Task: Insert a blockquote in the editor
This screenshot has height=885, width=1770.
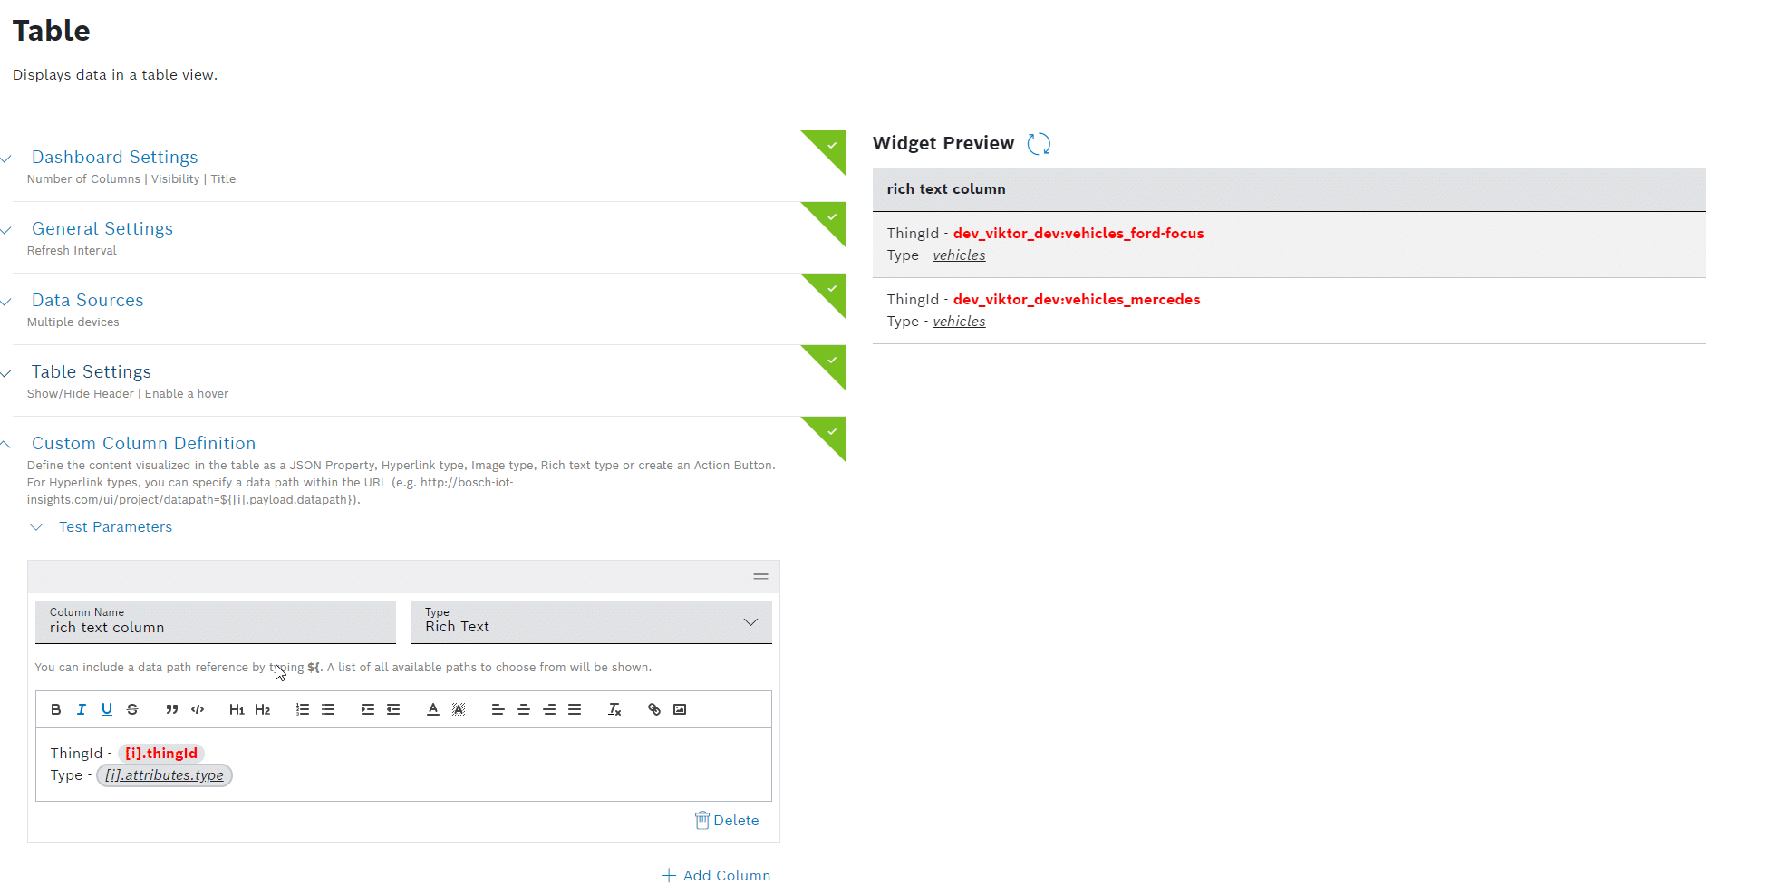Action: coord(171,709)
